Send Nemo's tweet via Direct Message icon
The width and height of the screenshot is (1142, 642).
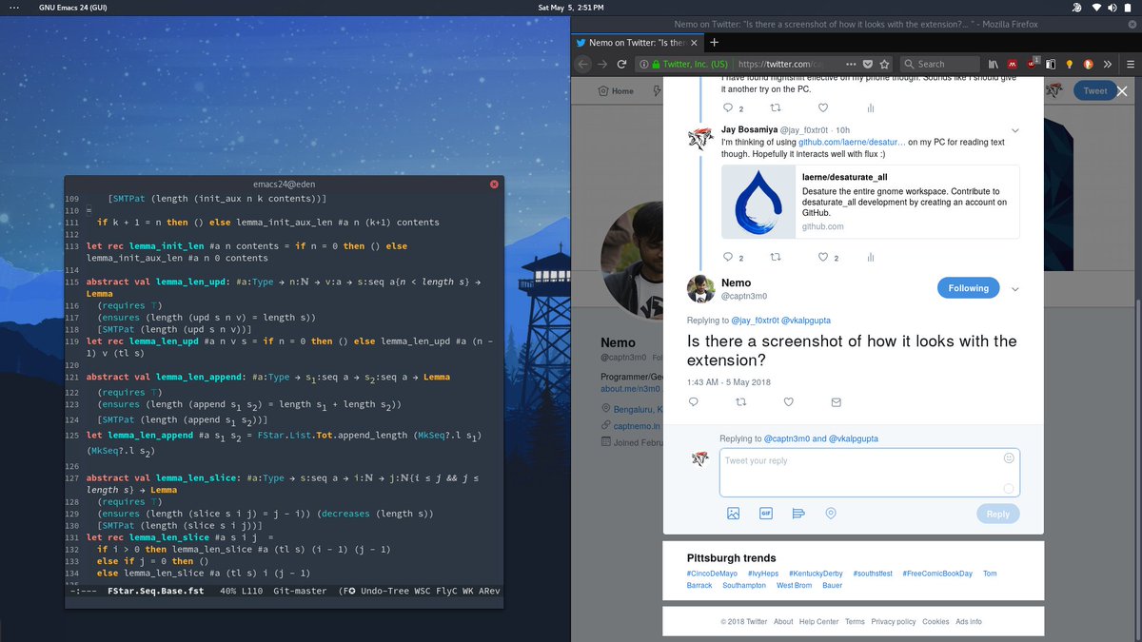click(x=836, y=402)
